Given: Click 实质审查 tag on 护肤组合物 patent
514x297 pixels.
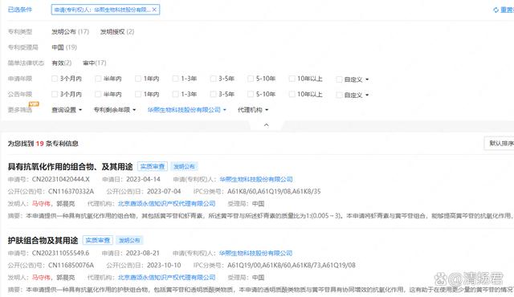Looking at the screenshot, I should click(x=98, y=240).
